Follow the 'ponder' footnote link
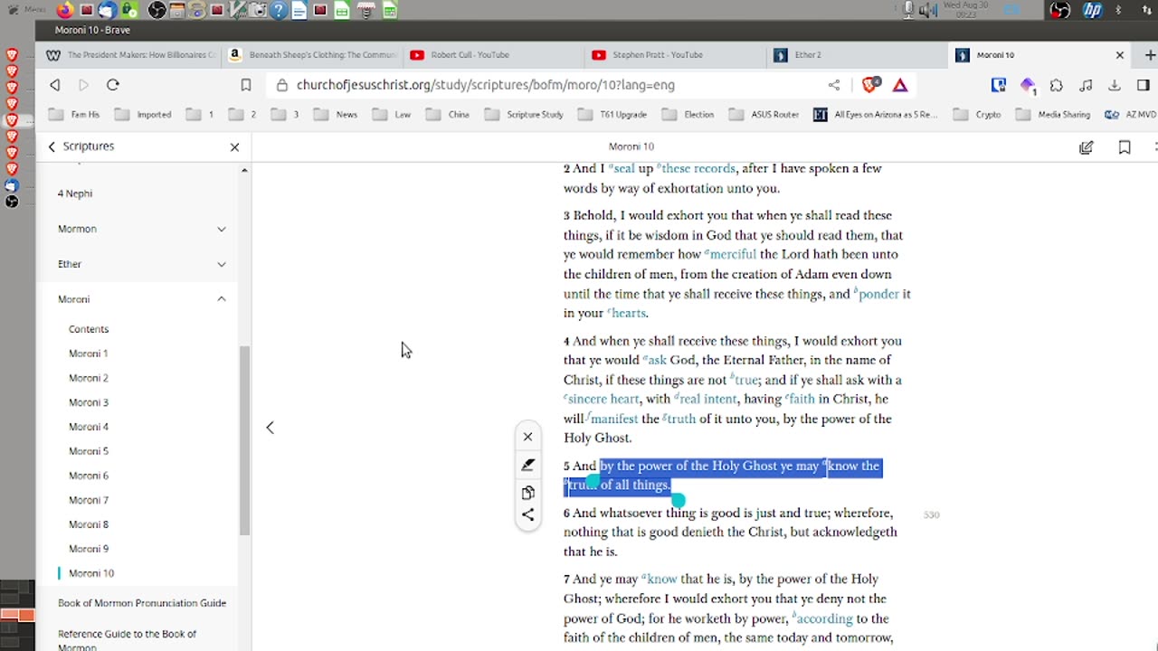1158x651 pixels. [877, 294]
